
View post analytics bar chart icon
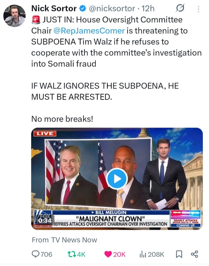(x=143, y=254)
